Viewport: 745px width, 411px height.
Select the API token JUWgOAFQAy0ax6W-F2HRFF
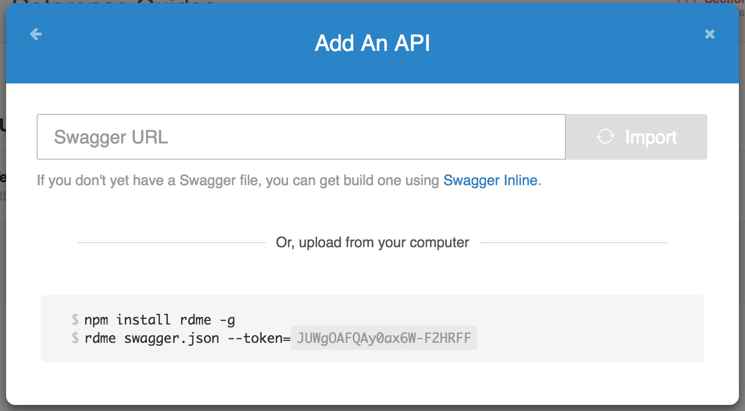pos(383,338)
